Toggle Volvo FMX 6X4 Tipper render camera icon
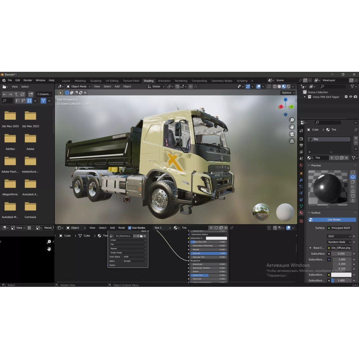The height and width of the screenshot is (359, 359). pyautogui.click(x=355, y=97)
